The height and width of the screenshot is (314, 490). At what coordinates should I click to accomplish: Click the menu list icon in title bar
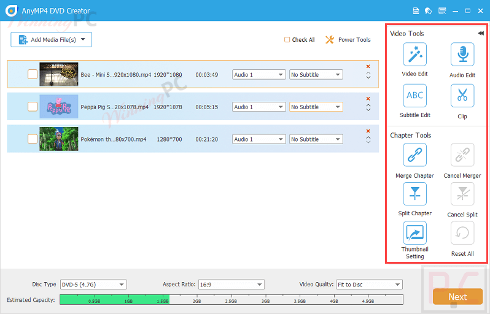coord(442,11)
